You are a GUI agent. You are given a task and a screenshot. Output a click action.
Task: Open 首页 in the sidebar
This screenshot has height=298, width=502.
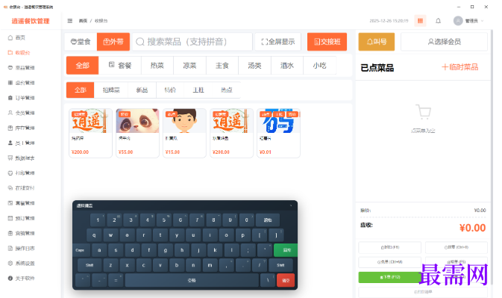point(16,38)
